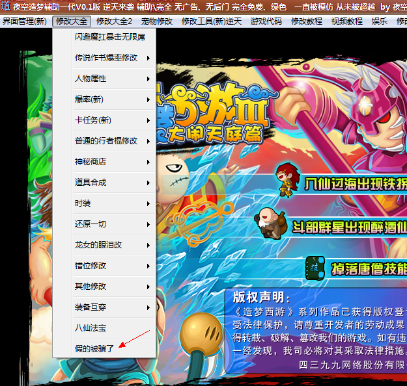
Task: Click the 斗部群星出现醉酒仙 news banner
Action: click(x=350, y=227)
